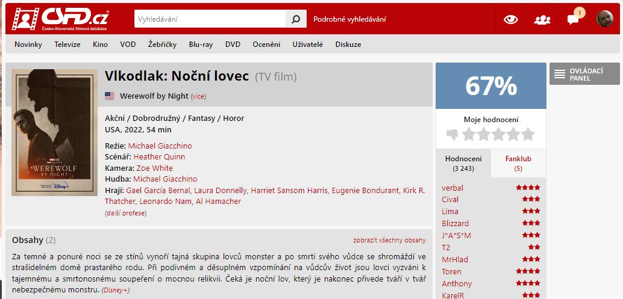Give fourth star in Moje hodnocení
This screenshot has height=299, width=623.
tap(513, 134)
